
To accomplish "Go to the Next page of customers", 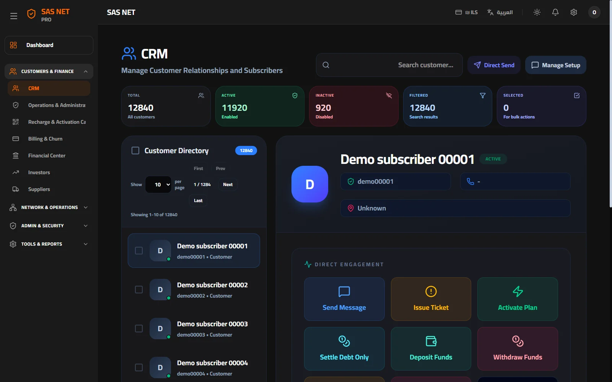I will [x=228, y=185].
